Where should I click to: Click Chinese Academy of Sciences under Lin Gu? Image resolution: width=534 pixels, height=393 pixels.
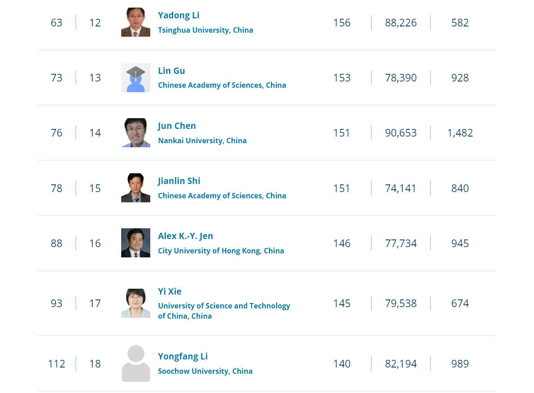[x=222, y=85]
